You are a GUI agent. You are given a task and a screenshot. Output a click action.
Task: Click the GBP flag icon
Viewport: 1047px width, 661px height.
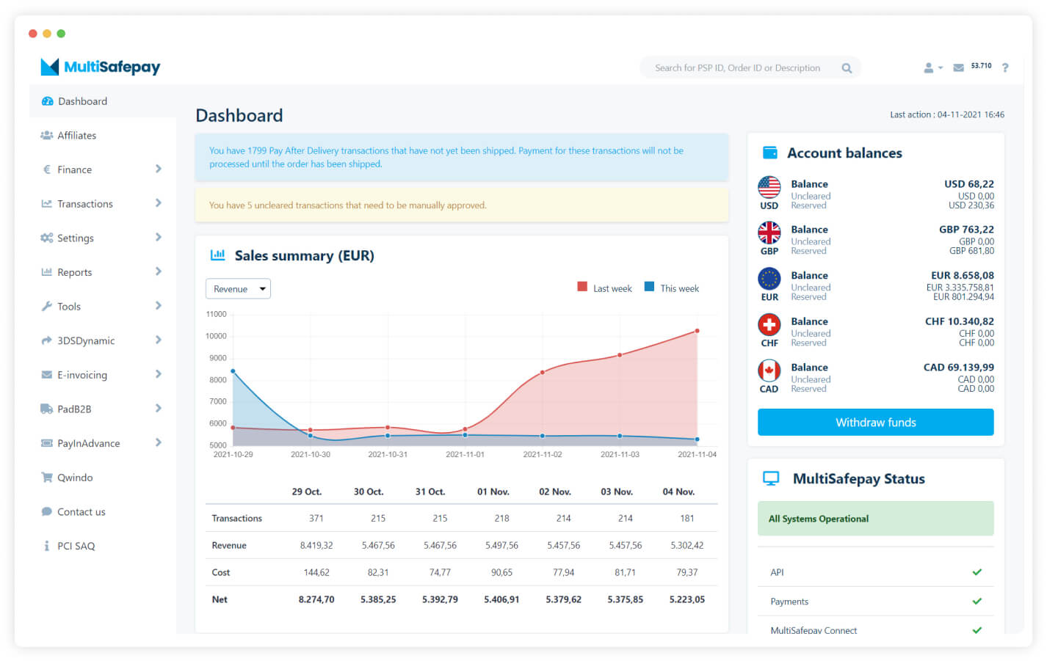(769, 233)
